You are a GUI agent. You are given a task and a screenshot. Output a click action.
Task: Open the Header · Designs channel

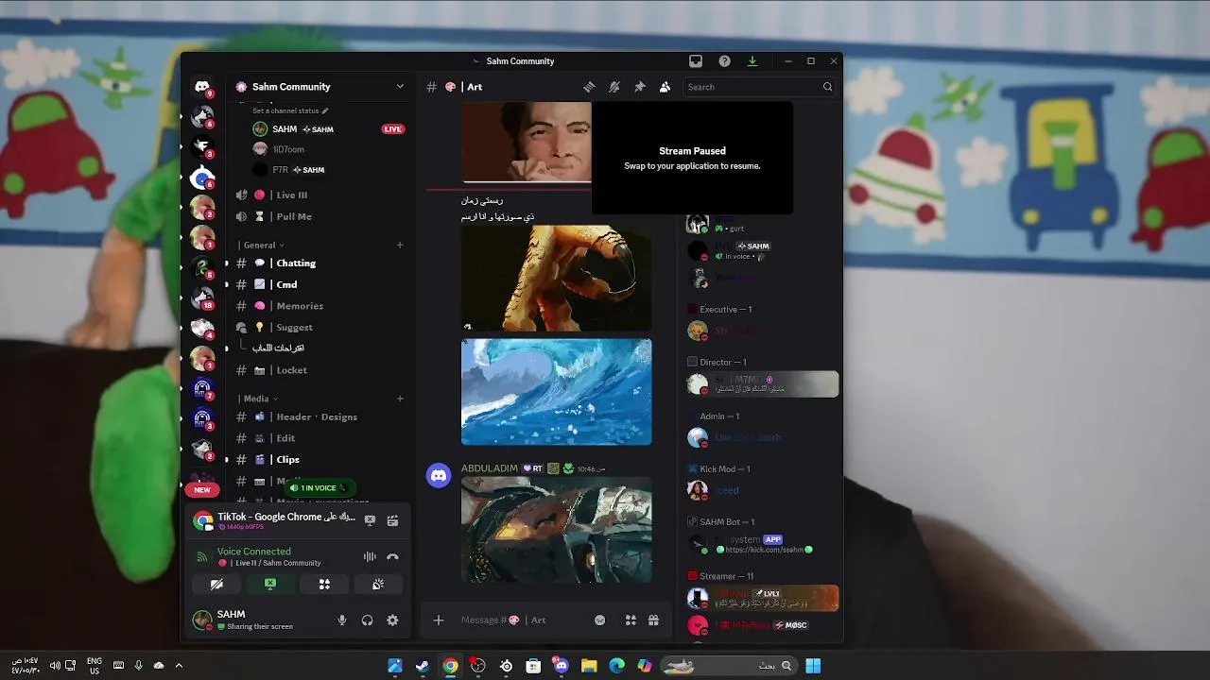click(x=320, y=416)
